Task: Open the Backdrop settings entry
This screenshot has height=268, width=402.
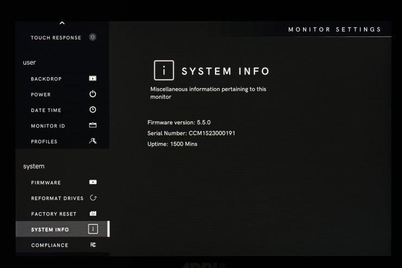Action: pos(46,79)
